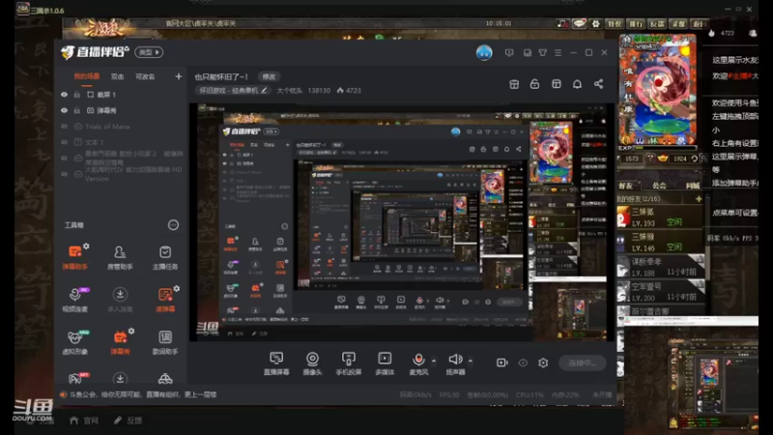773x435 pixels.
Task: Add a 直播屏幕 screen source
Action: pyautogui.click(x=276, y=363)
